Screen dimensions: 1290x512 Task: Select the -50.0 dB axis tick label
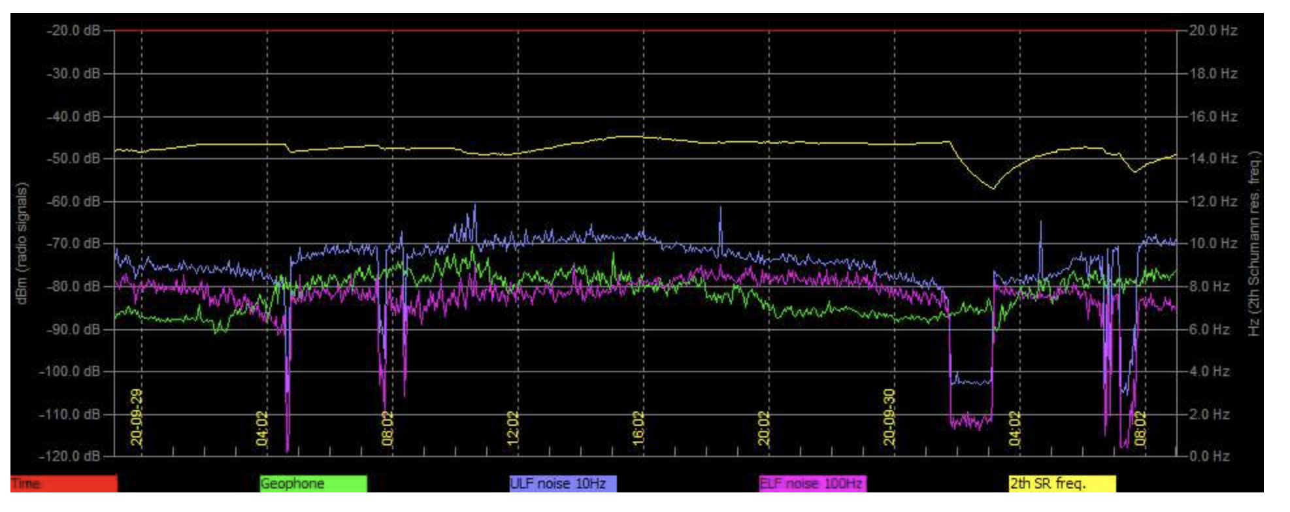(73, 159)
